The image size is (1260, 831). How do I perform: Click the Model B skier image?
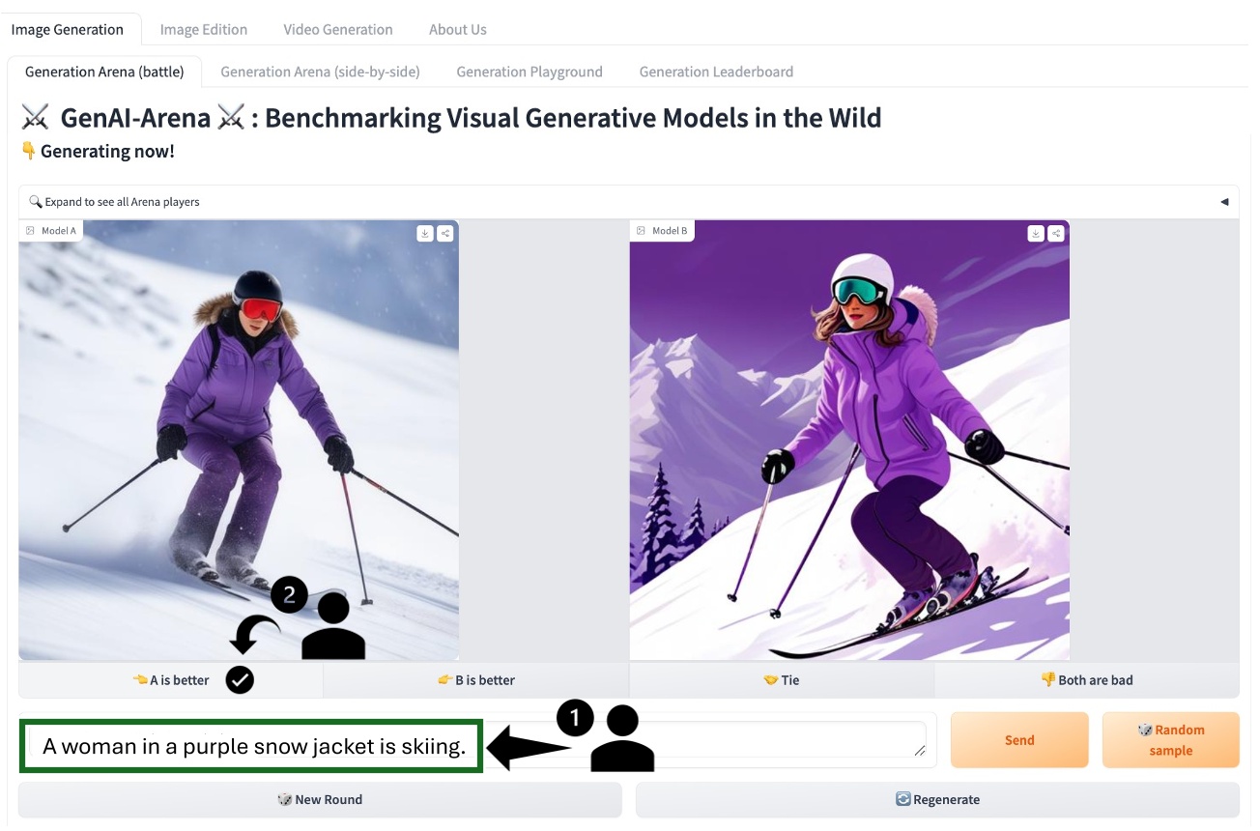pos(848,440)
